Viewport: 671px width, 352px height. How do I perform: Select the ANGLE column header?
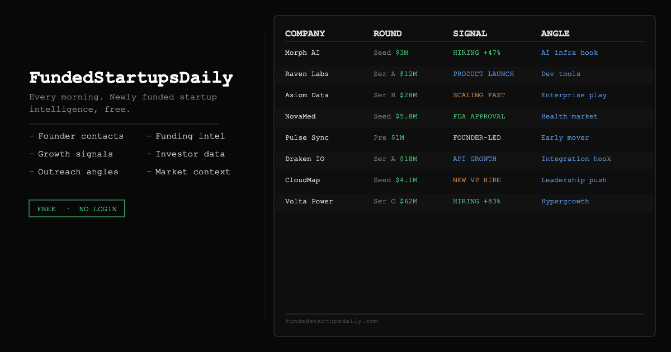point(555,34)
